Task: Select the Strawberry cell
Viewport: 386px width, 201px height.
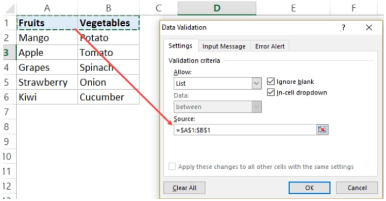Action: coord(47,82)
